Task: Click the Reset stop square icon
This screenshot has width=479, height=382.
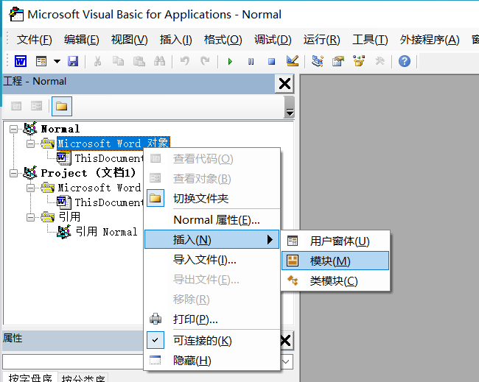Action: pos(271,62)
